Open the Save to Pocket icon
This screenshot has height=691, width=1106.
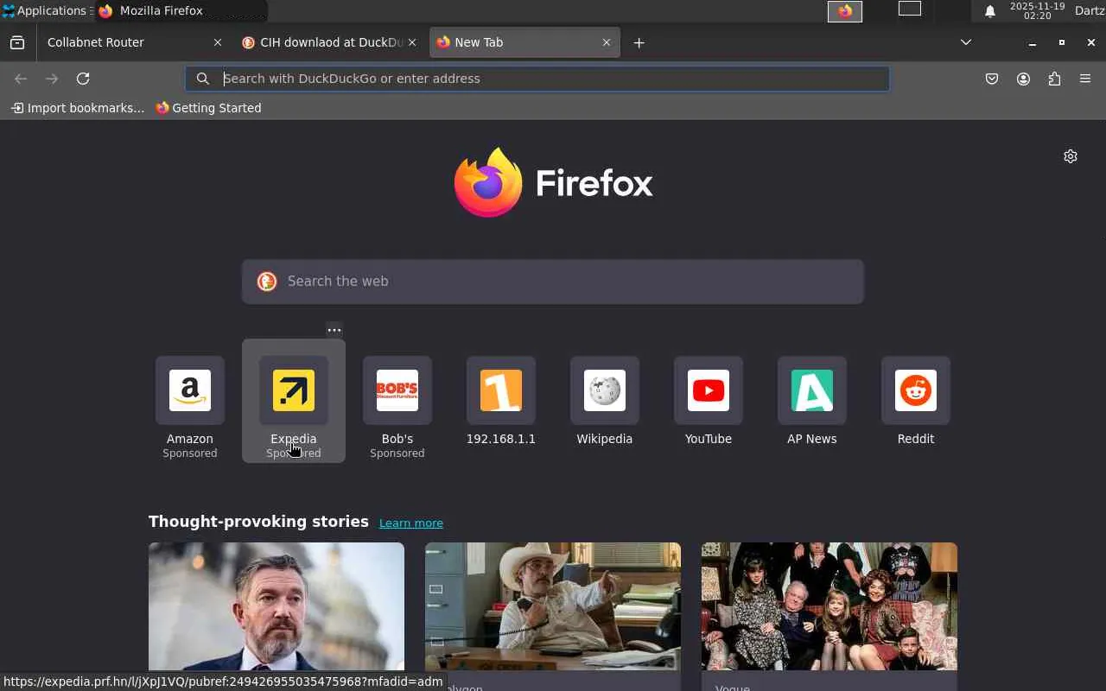992,79
